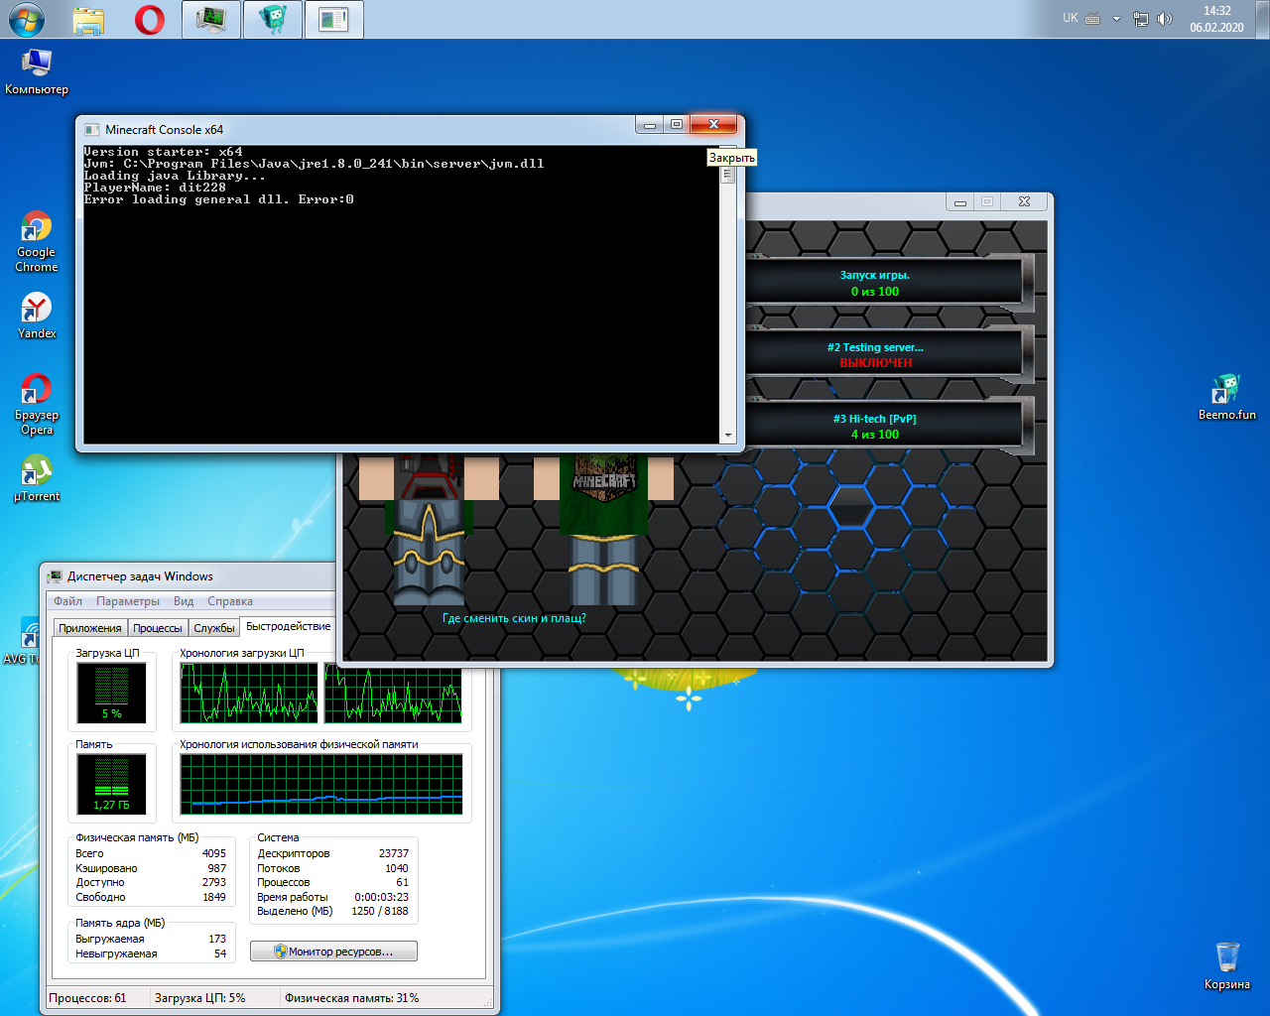1270x1016 pixels.
Task: Click 'Где сменить скин и плащ?' link
Action: (514, 618)
